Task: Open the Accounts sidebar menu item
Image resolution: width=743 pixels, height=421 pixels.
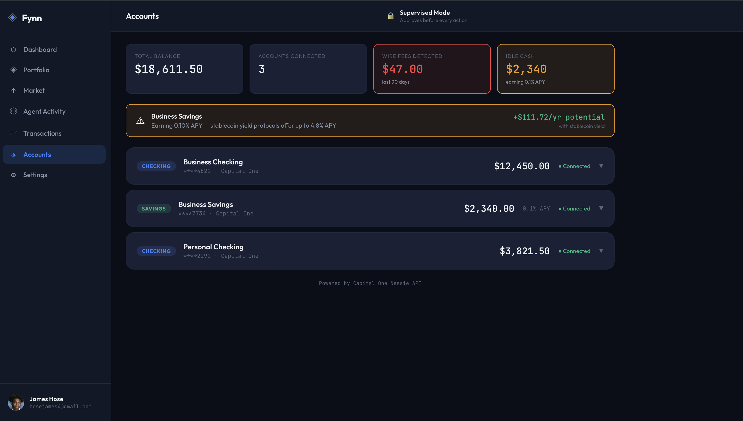Action: coord(37,155)
